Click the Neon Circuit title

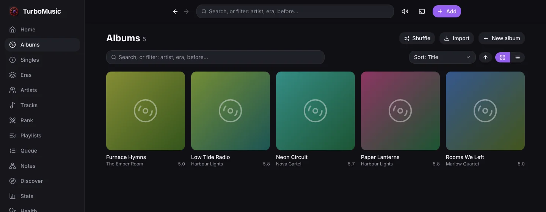point(292,157)
